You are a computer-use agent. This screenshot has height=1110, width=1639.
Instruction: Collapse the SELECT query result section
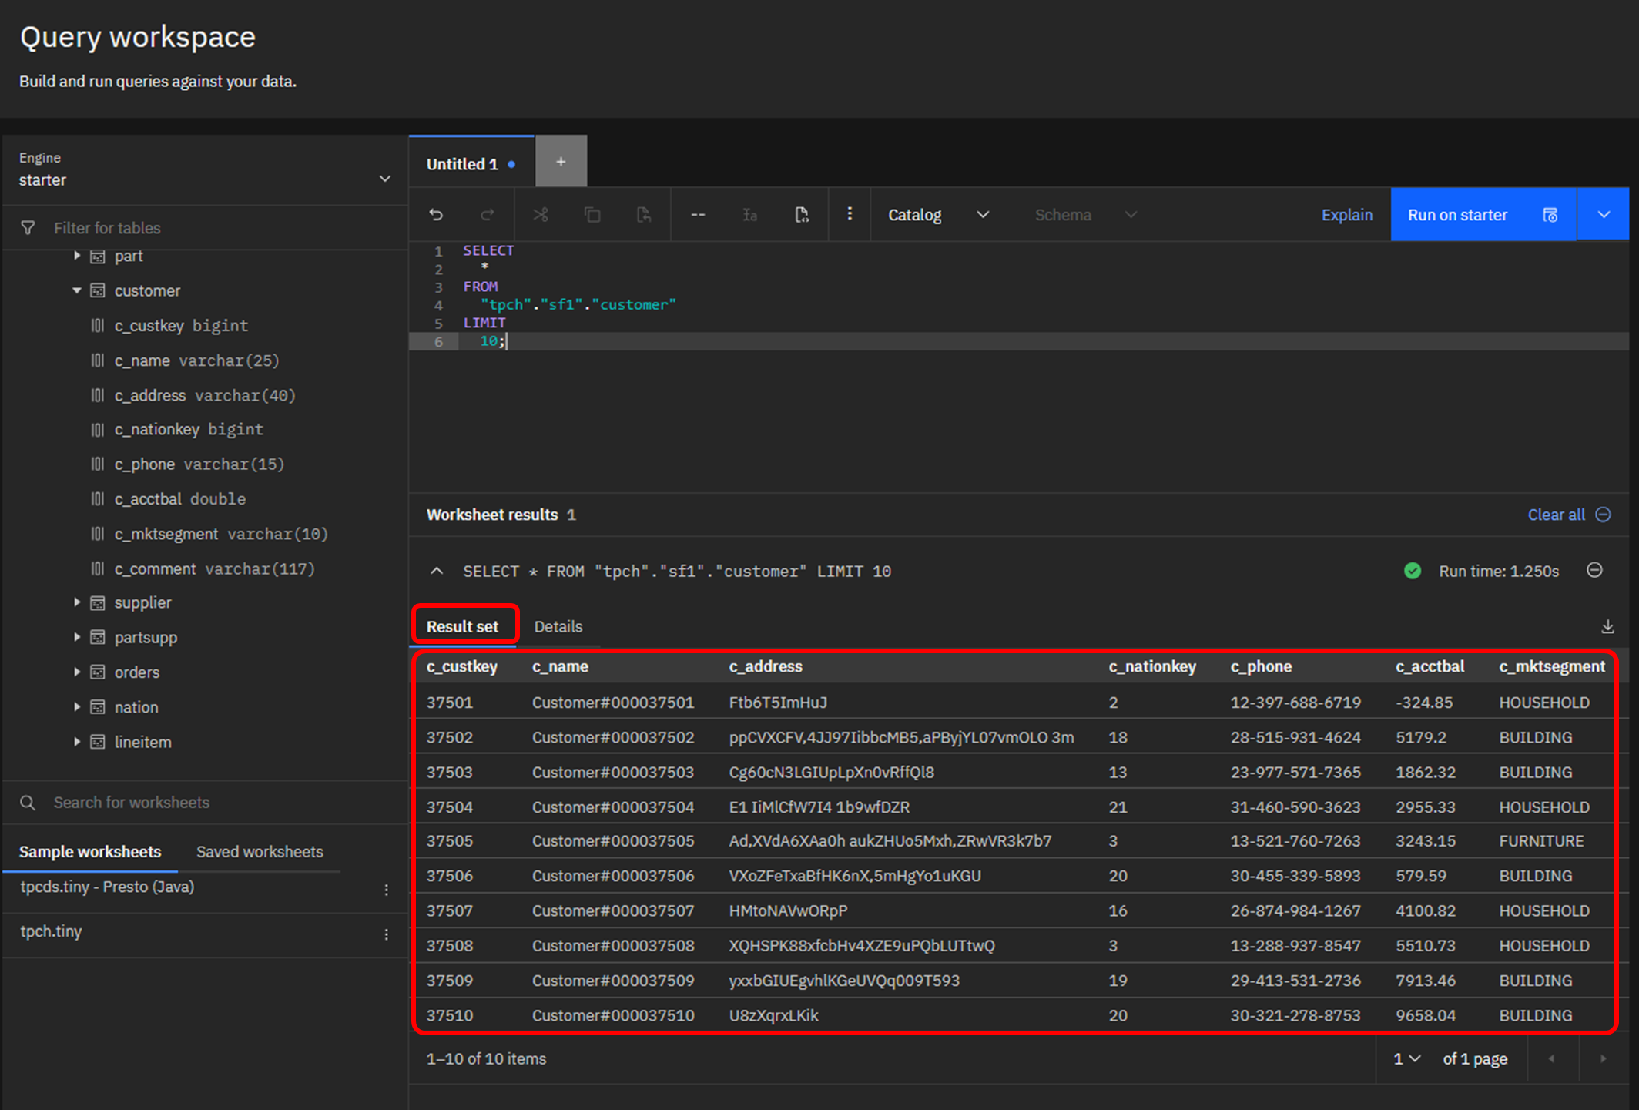[437, 571]
